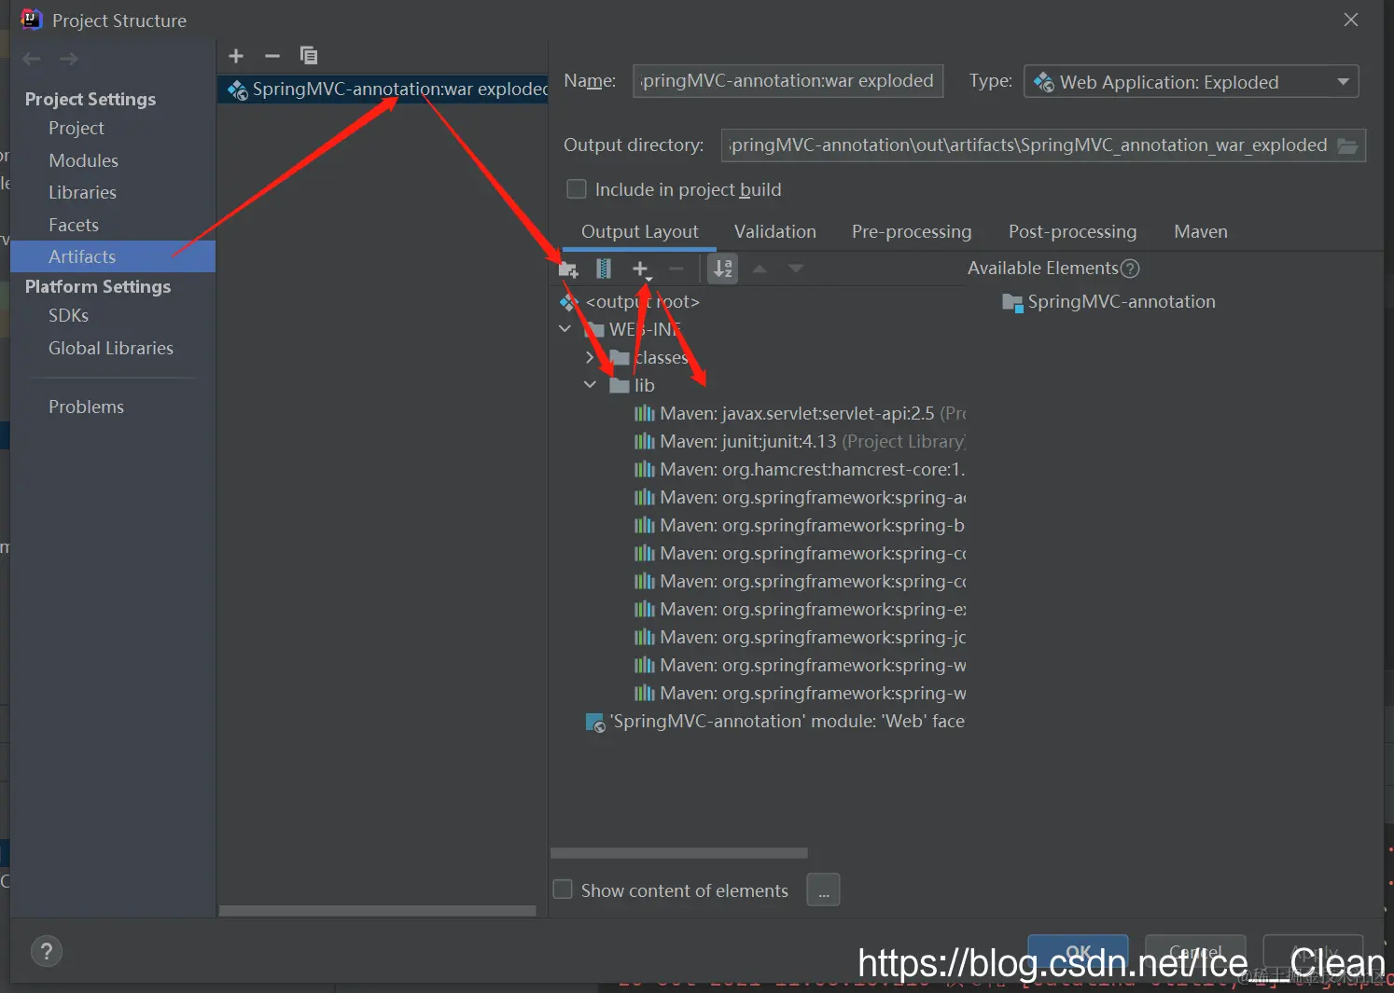Open the Add Copy Of plus menu
This screenshot has height=993, width=1394.
[641, 269]
